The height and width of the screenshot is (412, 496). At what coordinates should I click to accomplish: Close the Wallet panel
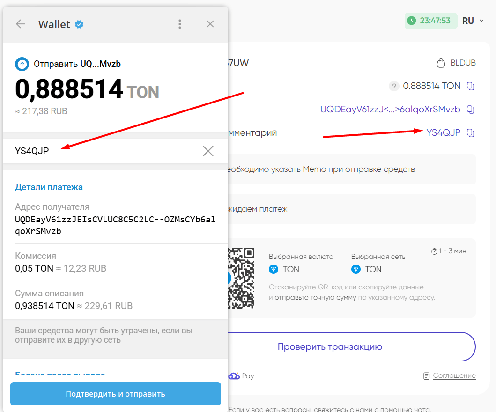tap(210, 24)
